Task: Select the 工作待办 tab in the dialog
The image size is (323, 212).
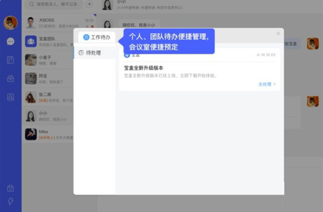Action: click(x=97, y=37)
